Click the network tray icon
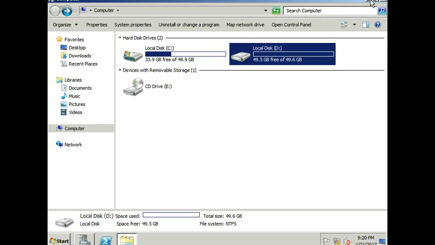 337,241
